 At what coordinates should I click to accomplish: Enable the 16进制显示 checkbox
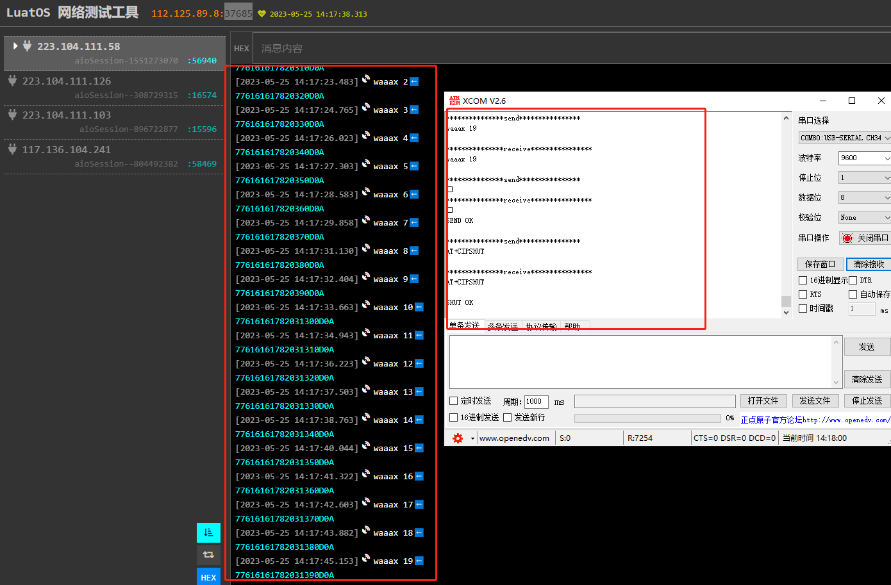coord(803,280)
